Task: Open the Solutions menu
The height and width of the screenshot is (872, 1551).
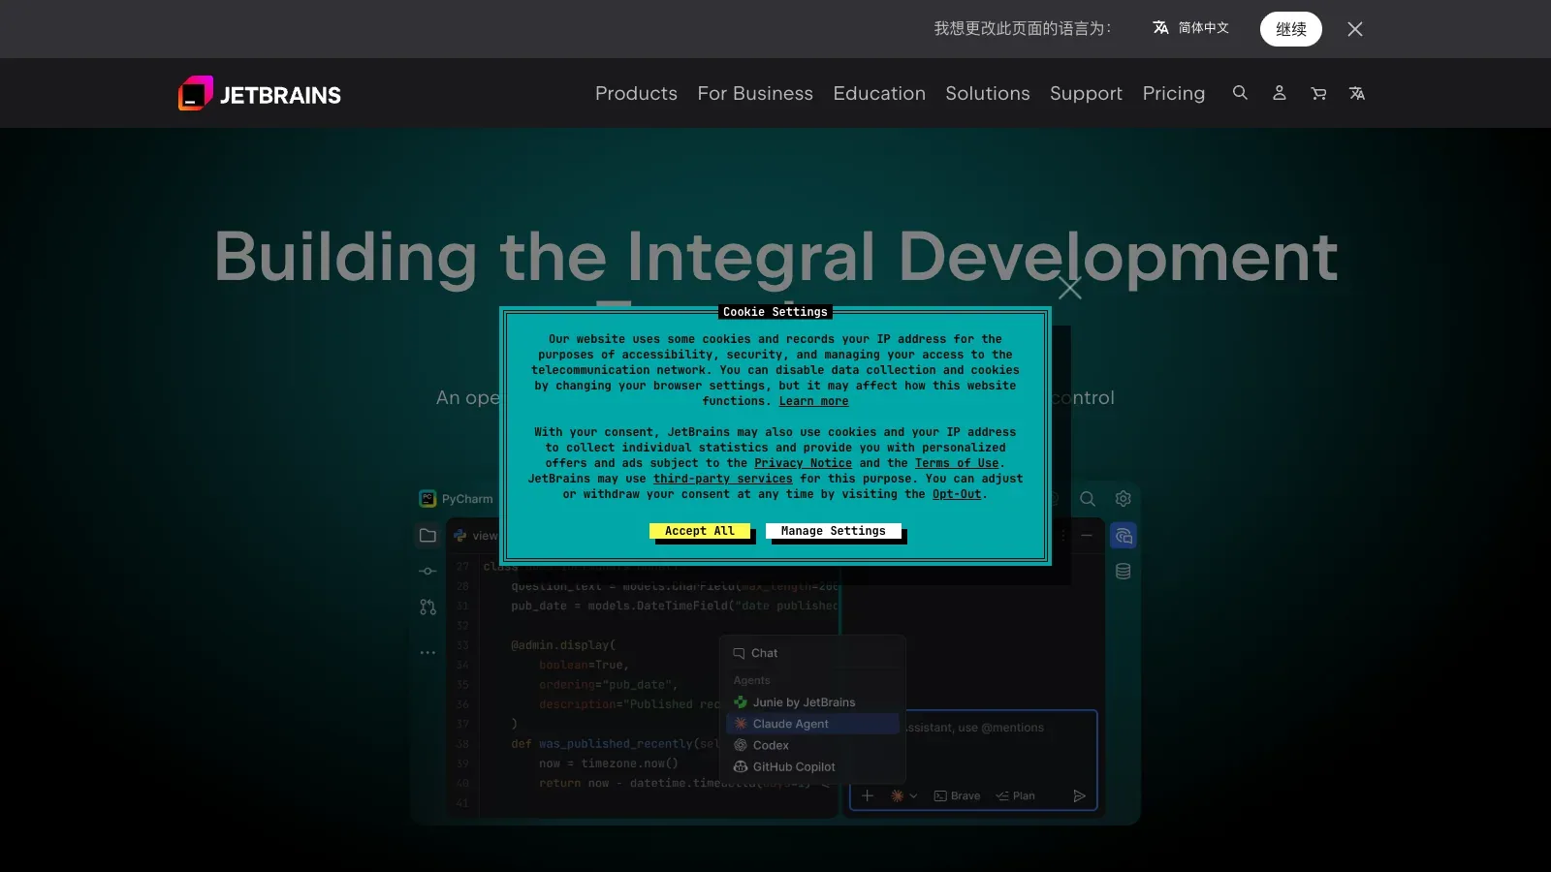Action: pos(988,93)
